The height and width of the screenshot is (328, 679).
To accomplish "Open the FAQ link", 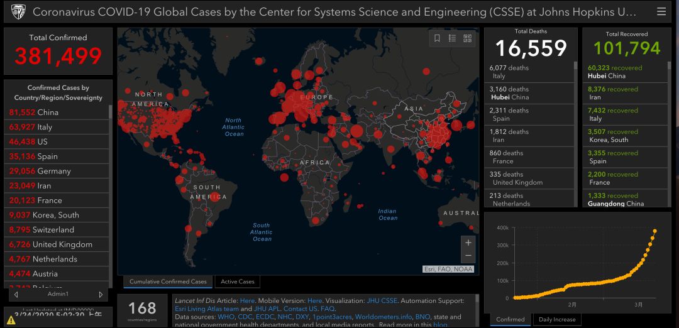I will pos(328,309).
